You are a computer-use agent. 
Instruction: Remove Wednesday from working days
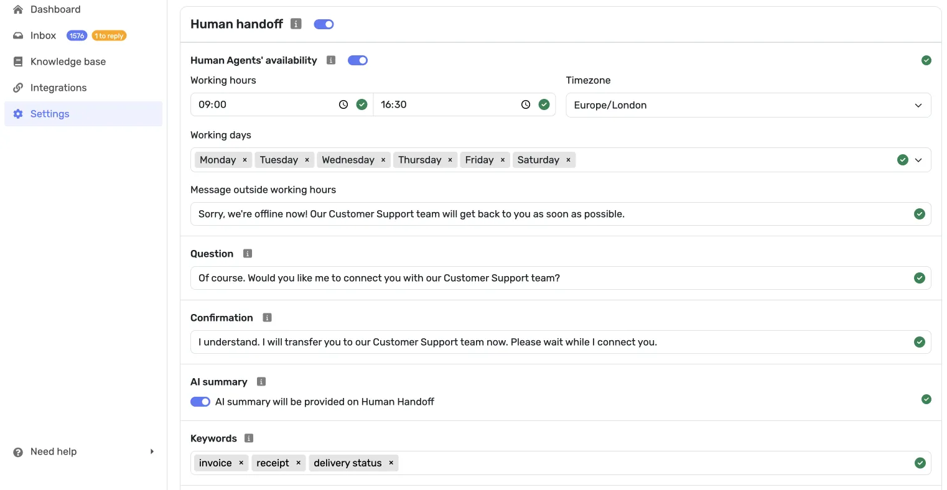[383, 160]
